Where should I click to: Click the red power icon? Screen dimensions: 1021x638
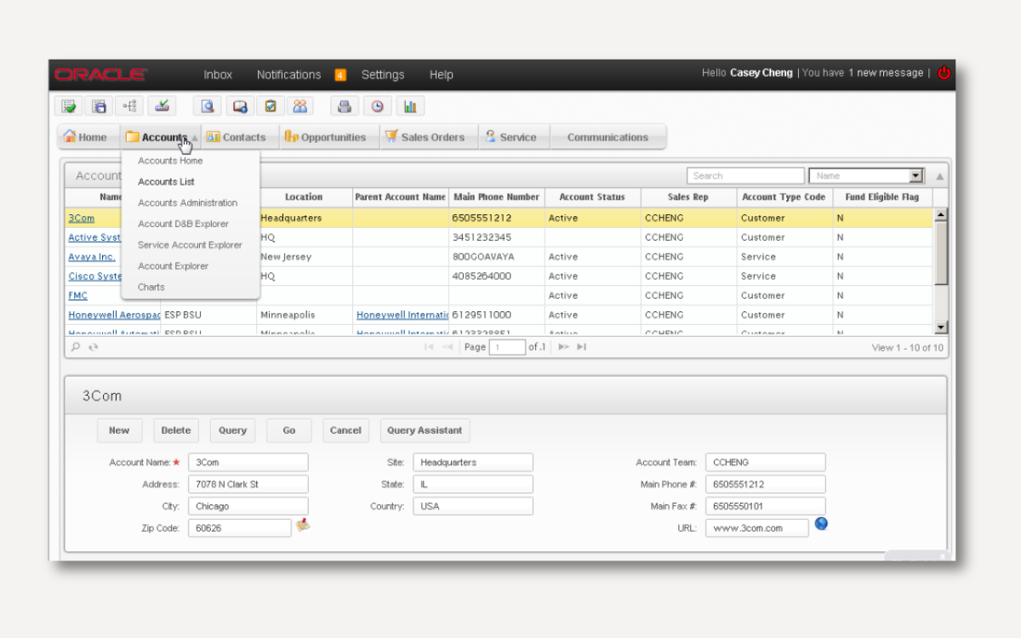(x=944, y=73)
